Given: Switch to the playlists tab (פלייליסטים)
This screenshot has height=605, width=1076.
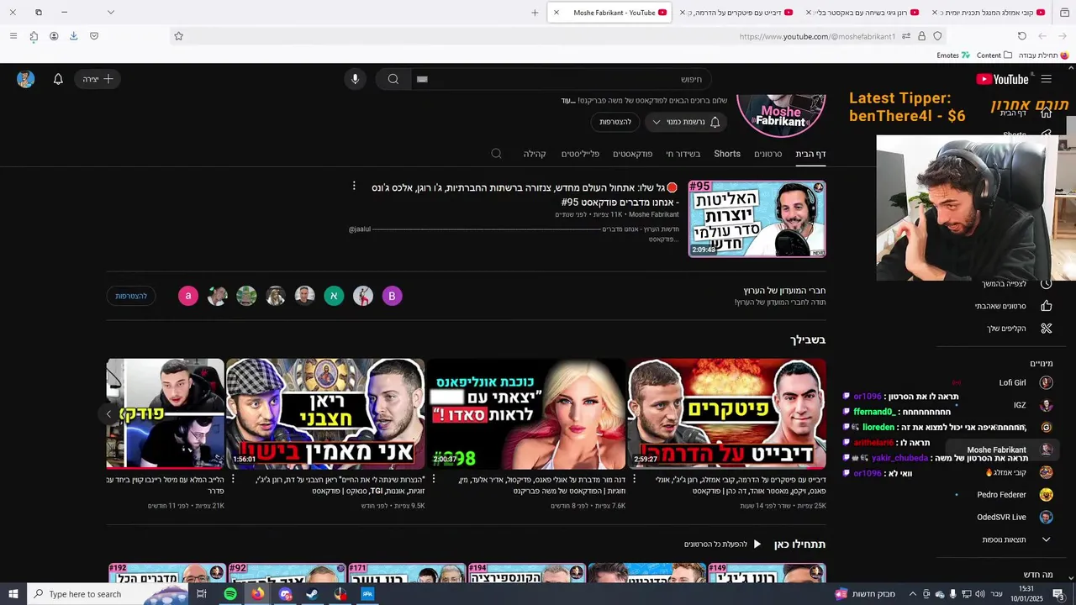Looking at the screenshot, I should pos(580,154).
